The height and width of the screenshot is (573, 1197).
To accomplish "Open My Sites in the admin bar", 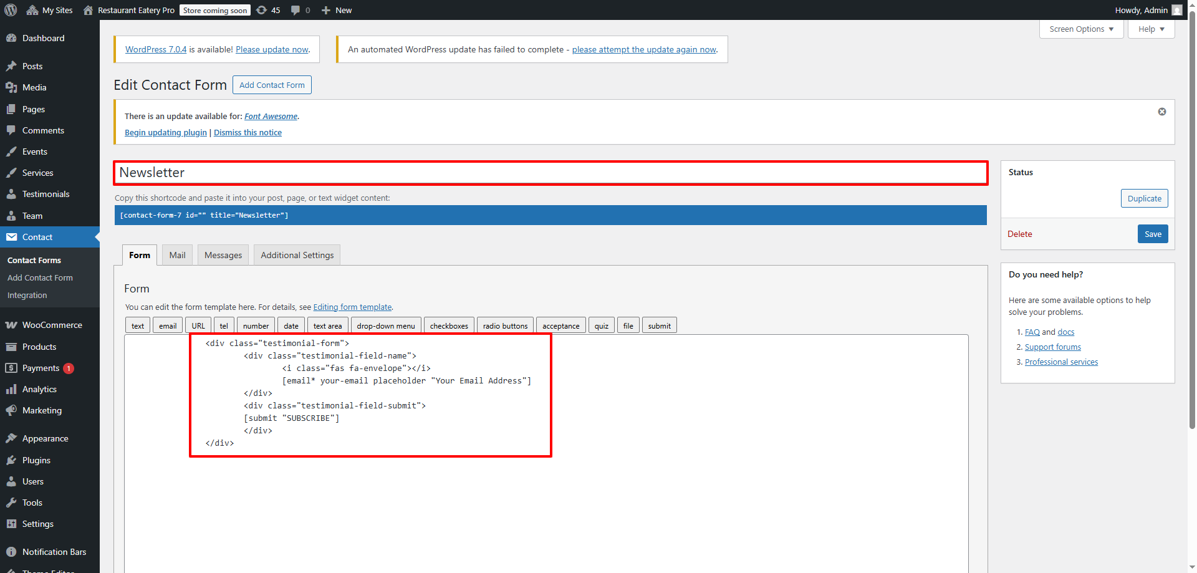I will (50, 10).
